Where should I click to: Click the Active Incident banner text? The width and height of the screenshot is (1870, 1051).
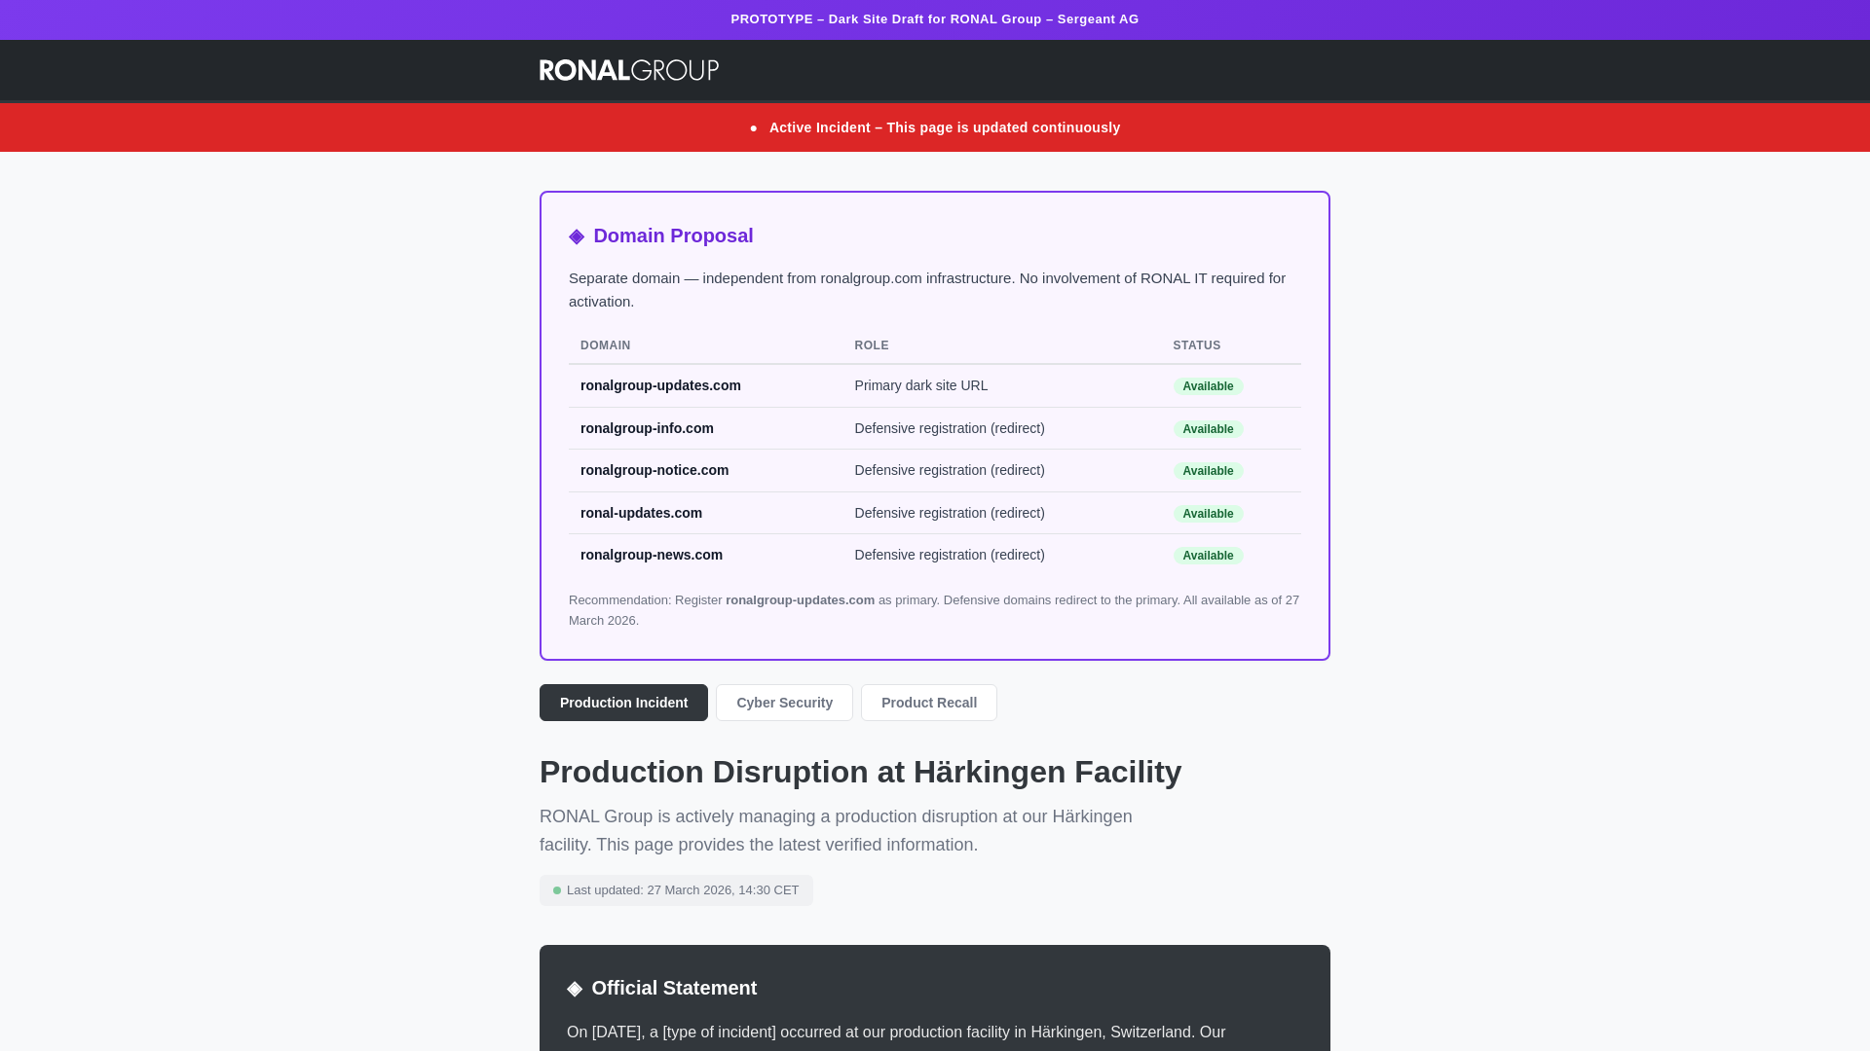pyautogui.click(x=945, y=127)
